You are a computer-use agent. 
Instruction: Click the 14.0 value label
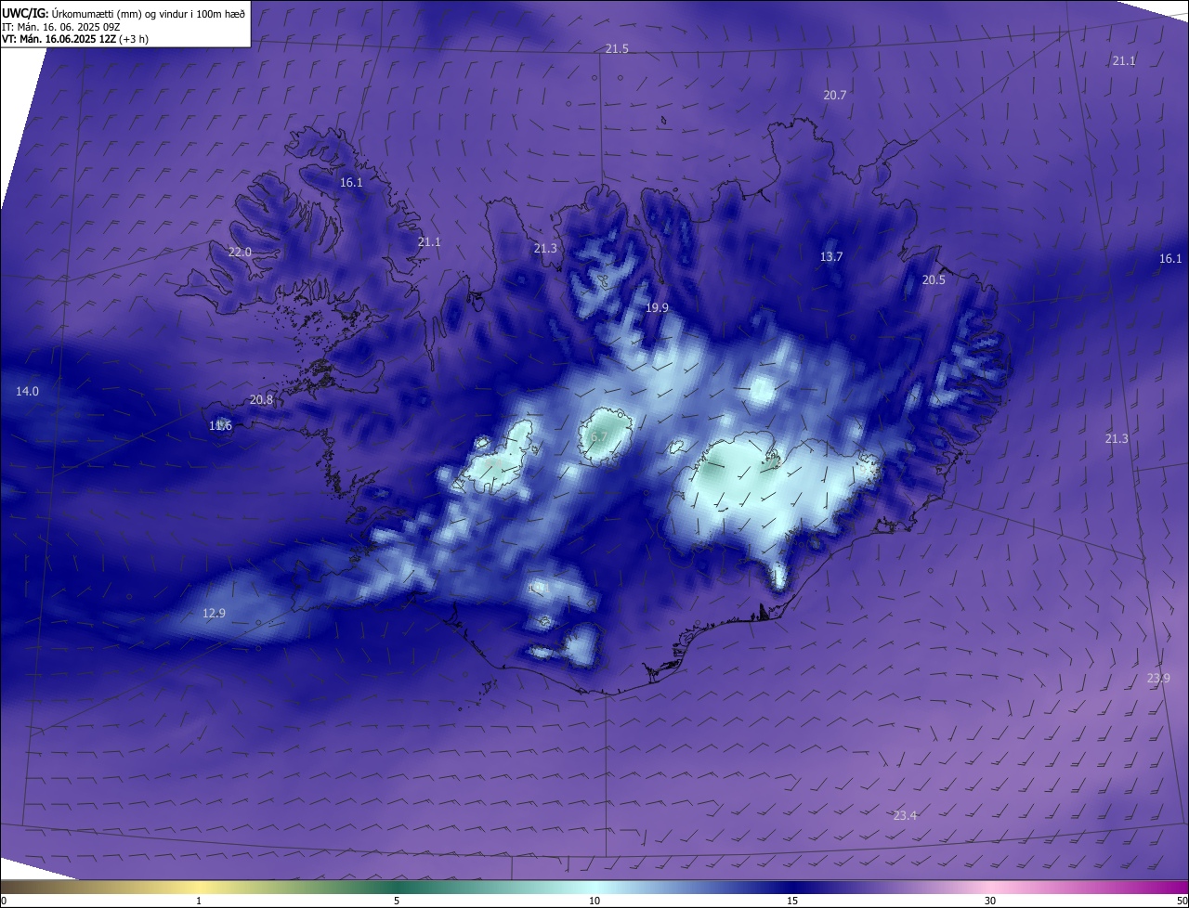pos(27,391)
